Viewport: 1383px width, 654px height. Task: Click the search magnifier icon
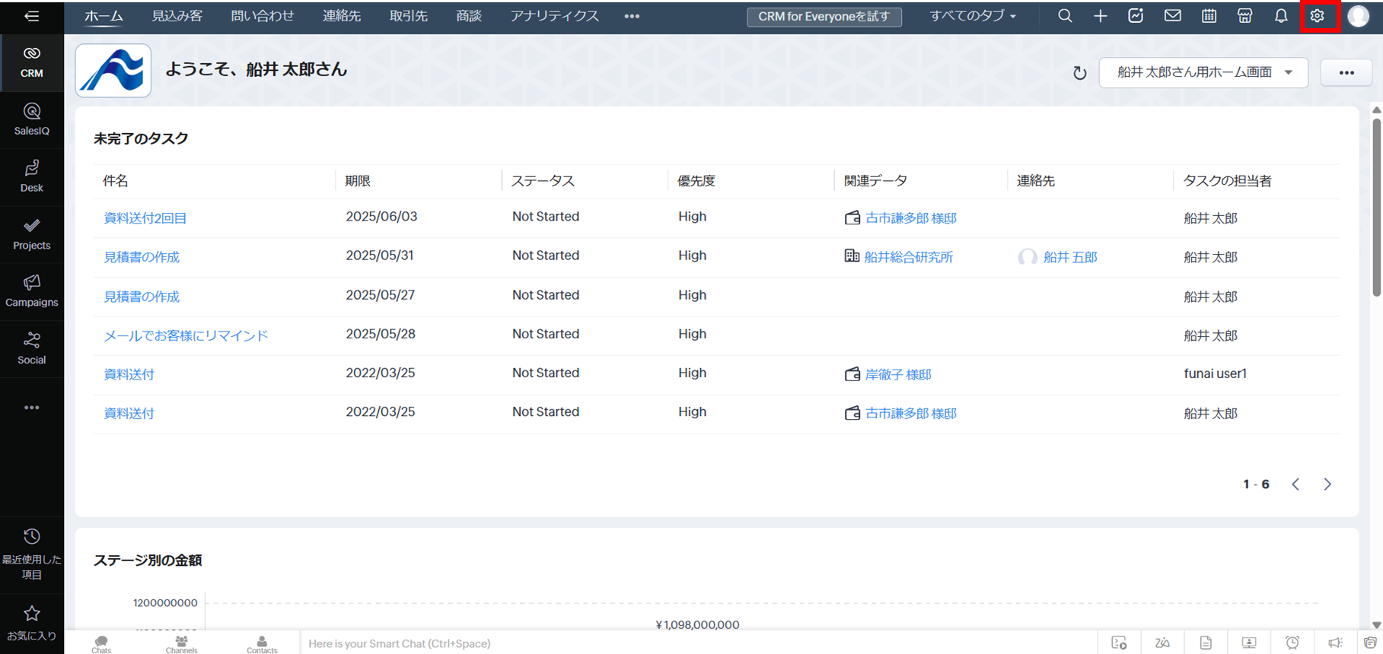tap(1065, 16)
